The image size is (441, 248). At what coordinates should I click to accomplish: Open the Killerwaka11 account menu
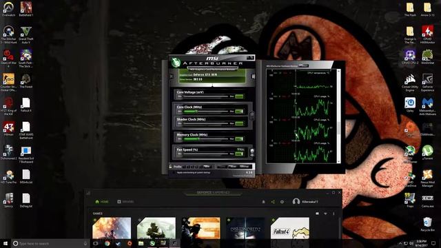coord(305,202)
